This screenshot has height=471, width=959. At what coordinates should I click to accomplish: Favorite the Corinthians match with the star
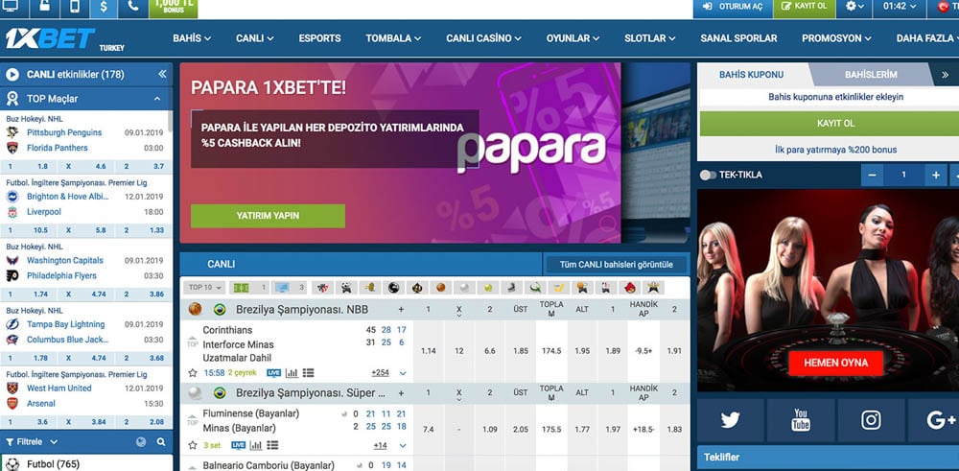pos(193,372)
